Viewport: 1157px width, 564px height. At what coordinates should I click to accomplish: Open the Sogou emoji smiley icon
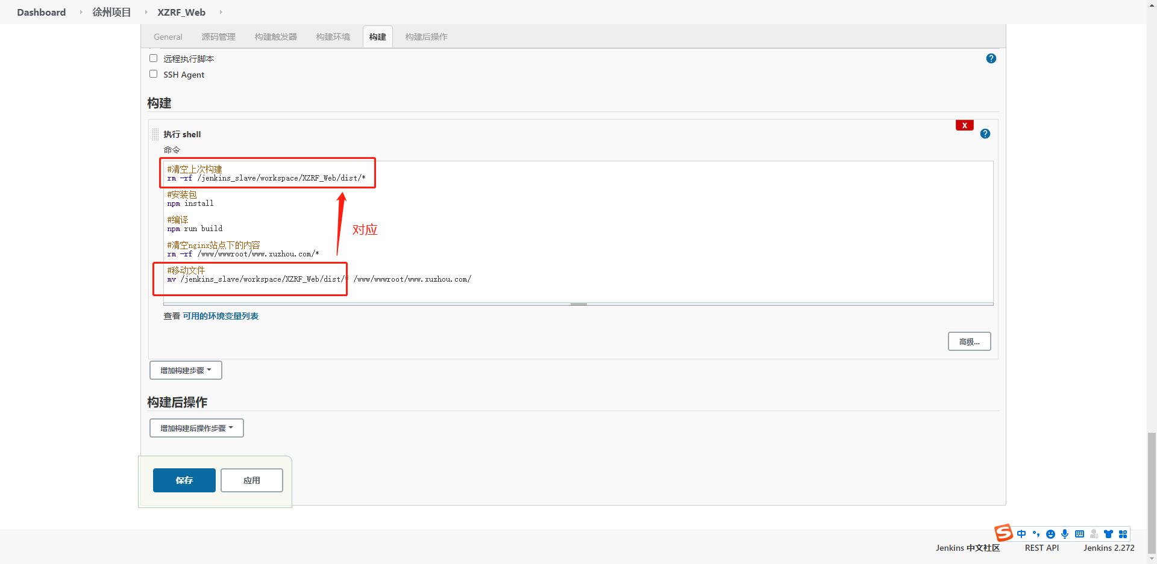(x=1050, y=534)
